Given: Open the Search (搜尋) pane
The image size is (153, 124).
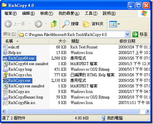Looking at the screenshot, I should point(70,24).
